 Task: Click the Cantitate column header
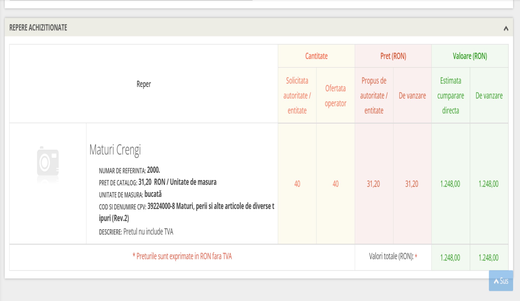(316, 56)
